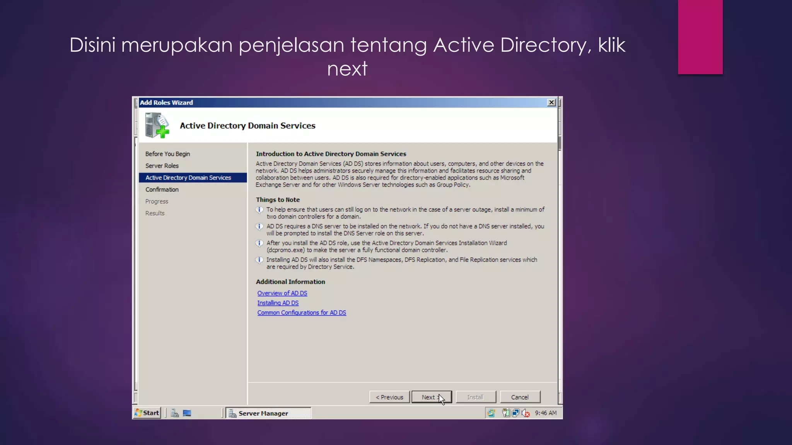Click info icon beside two domain controllers note
792x445 pixels.
pyautogui.click(x=259, y=210)
